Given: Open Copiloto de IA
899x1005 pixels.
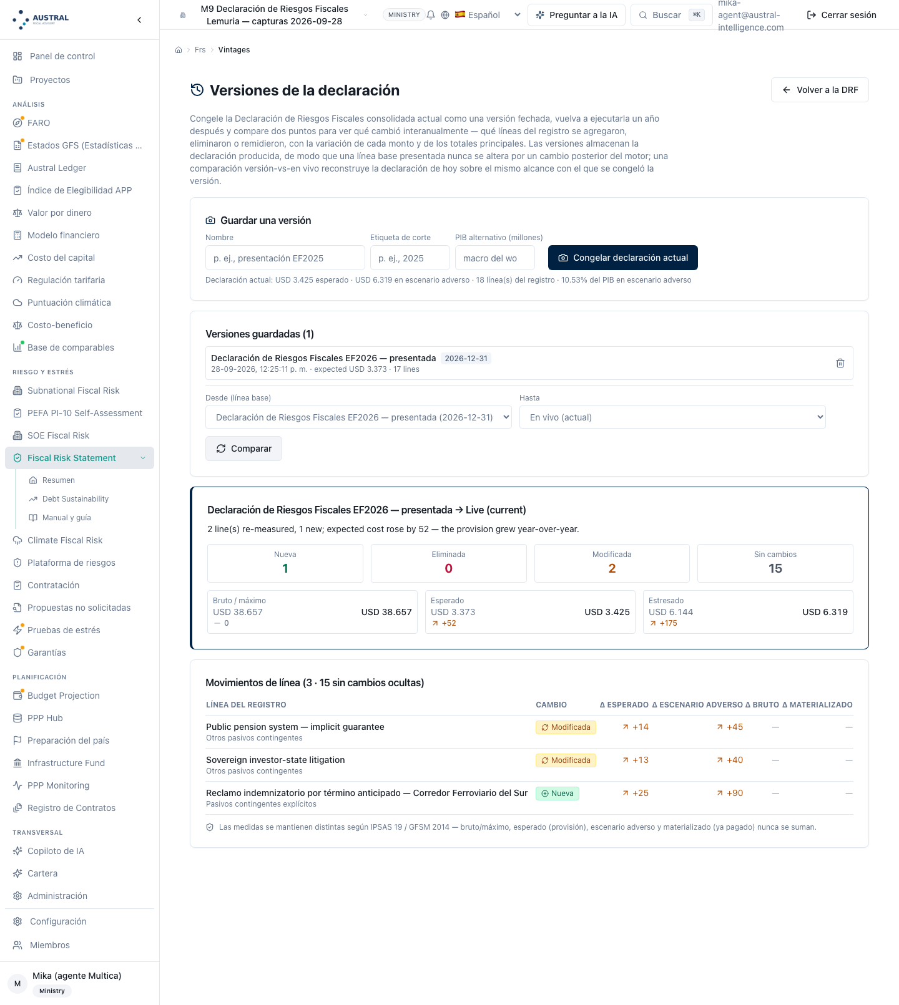Looking at the screenshot, I should tap(79, 851).
